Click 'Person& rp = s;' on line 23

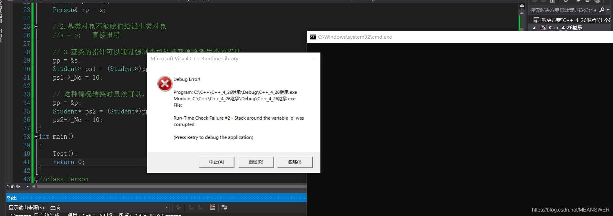(x=79, y=10)
